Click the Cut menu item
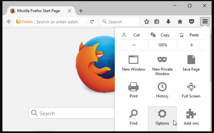The width and height of the screenshot is (214, 133). pos(134,35)
